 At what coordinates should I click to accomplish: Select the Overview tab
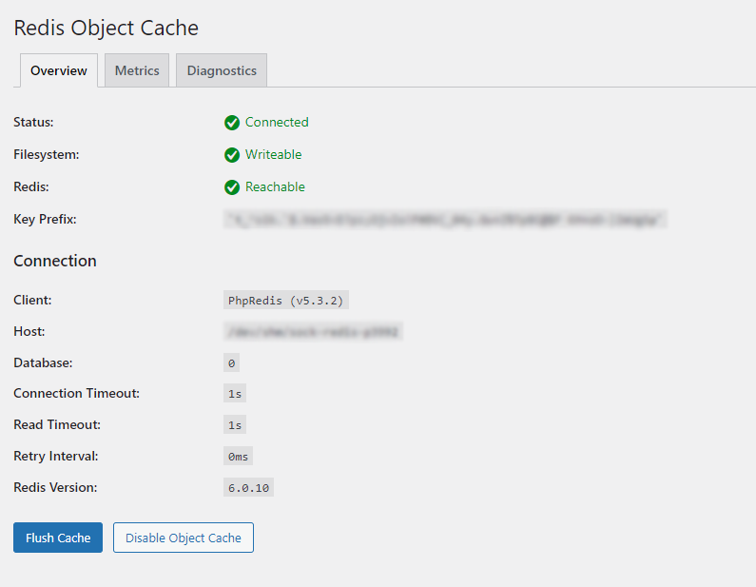59,70
